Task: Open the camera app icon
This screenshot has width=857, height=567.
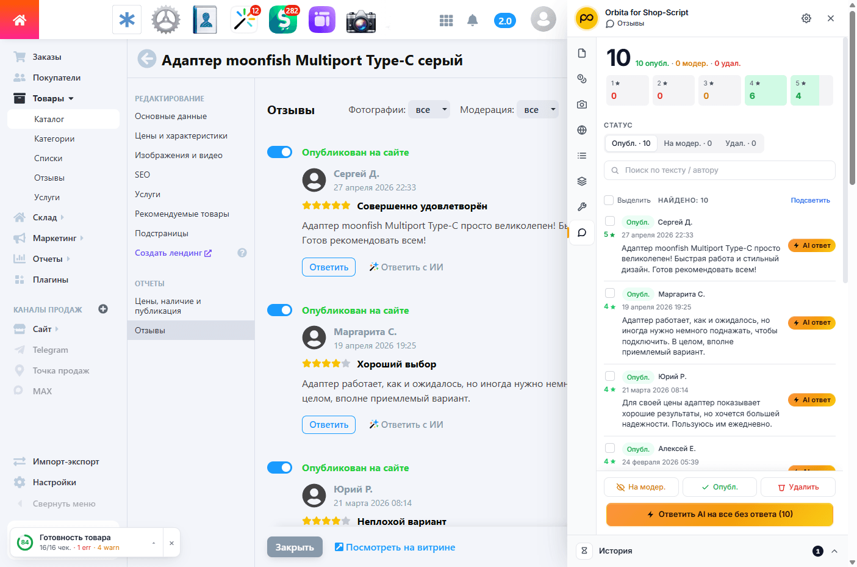Action: pos(361,21)
